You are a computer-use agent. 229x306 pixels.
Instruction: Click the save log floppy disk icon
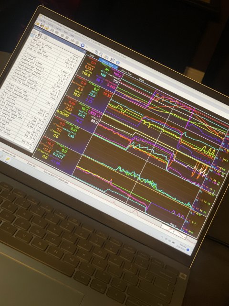(42, 26)
